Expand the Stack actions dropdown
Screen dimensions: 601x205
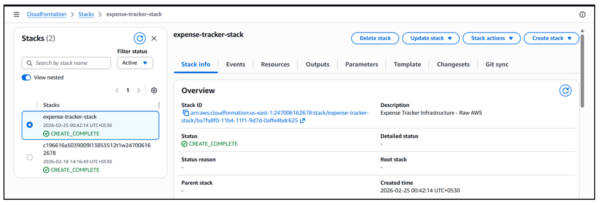[492, 38]
